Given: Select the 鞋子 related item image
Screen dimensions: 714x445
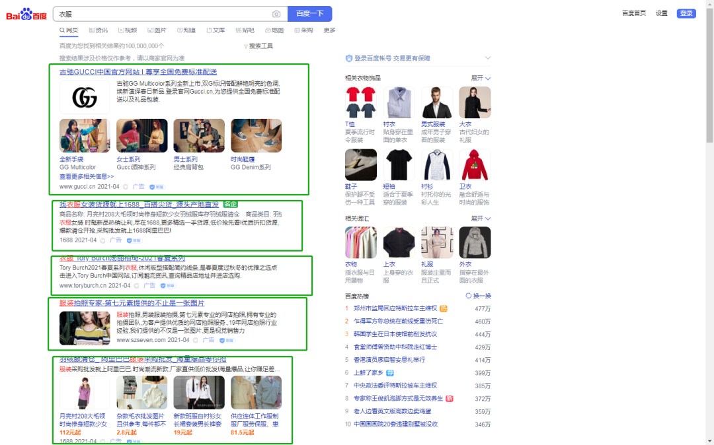Looking at the screenshot, I should [x=361, y=165].
